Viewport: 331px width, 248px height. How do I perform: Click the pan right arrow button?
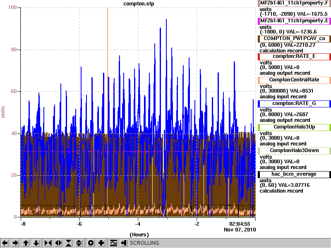[15, 243]
